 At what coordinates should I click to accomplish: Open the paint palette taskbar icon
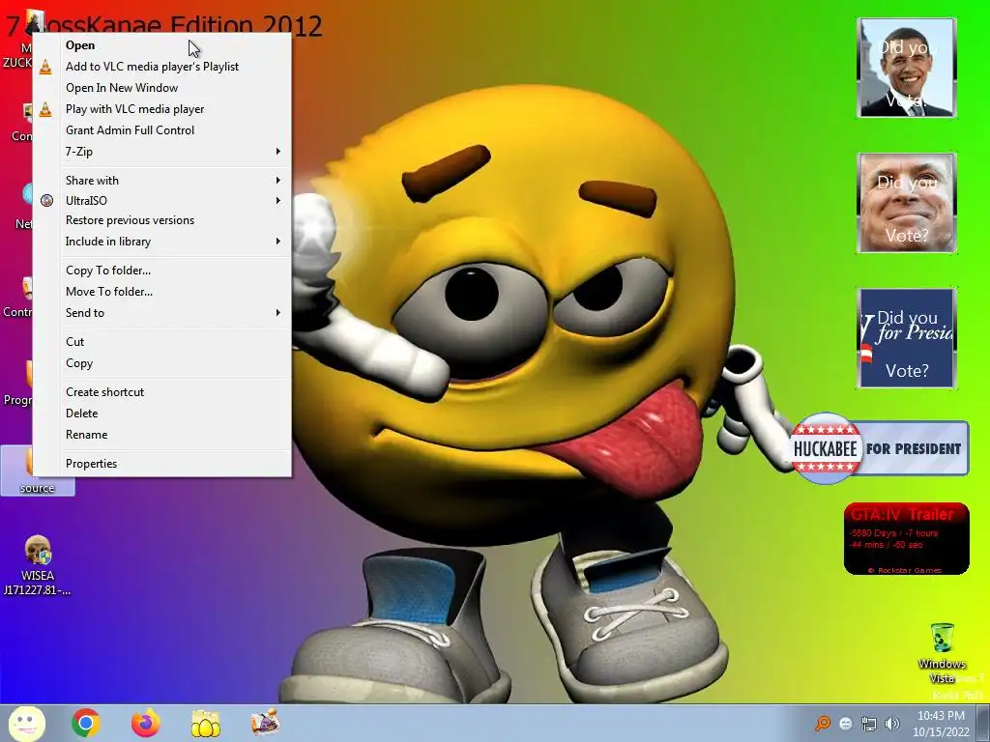click(x=265, y=723)
